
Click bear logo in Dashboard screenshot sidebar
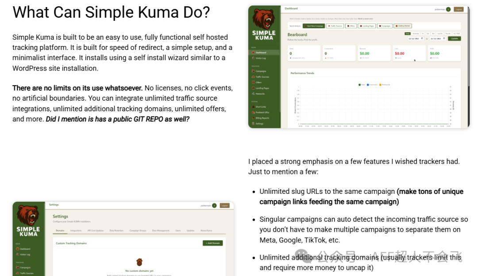[x=264, y=19]
